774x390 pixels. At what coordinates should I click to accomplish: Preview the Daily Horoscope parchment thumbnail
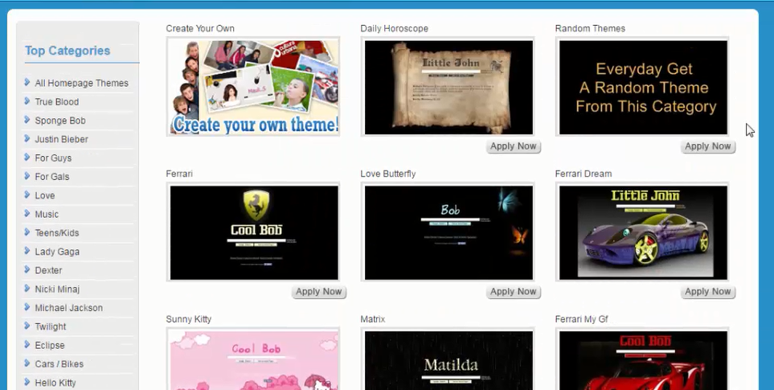point(448,87)
